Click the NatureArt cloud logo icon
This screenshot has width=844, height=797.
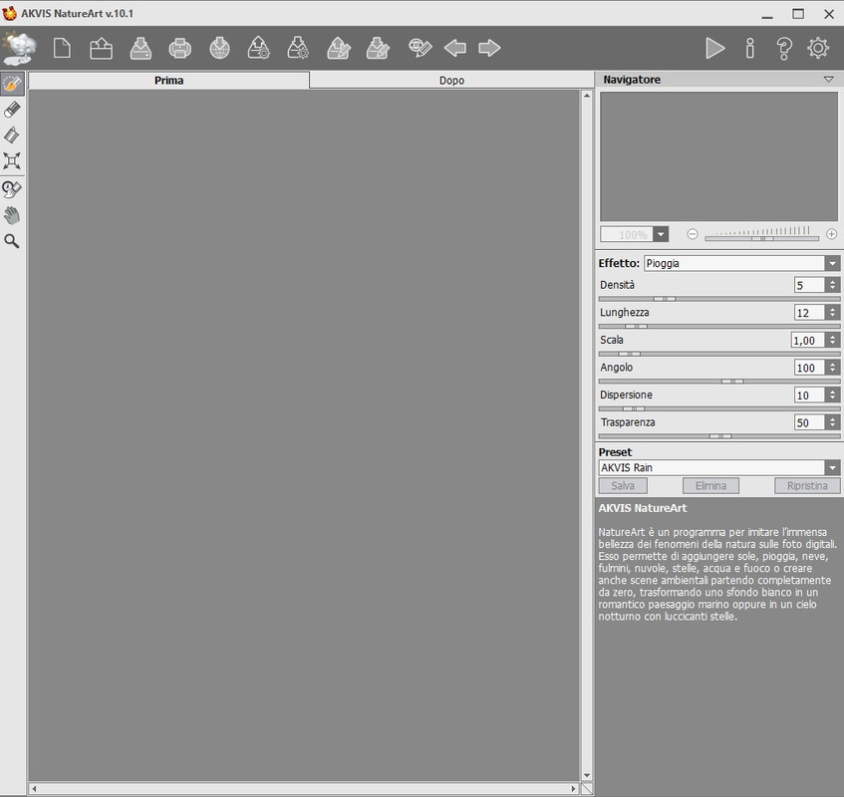pyautogui.click(x=19, y=48)
